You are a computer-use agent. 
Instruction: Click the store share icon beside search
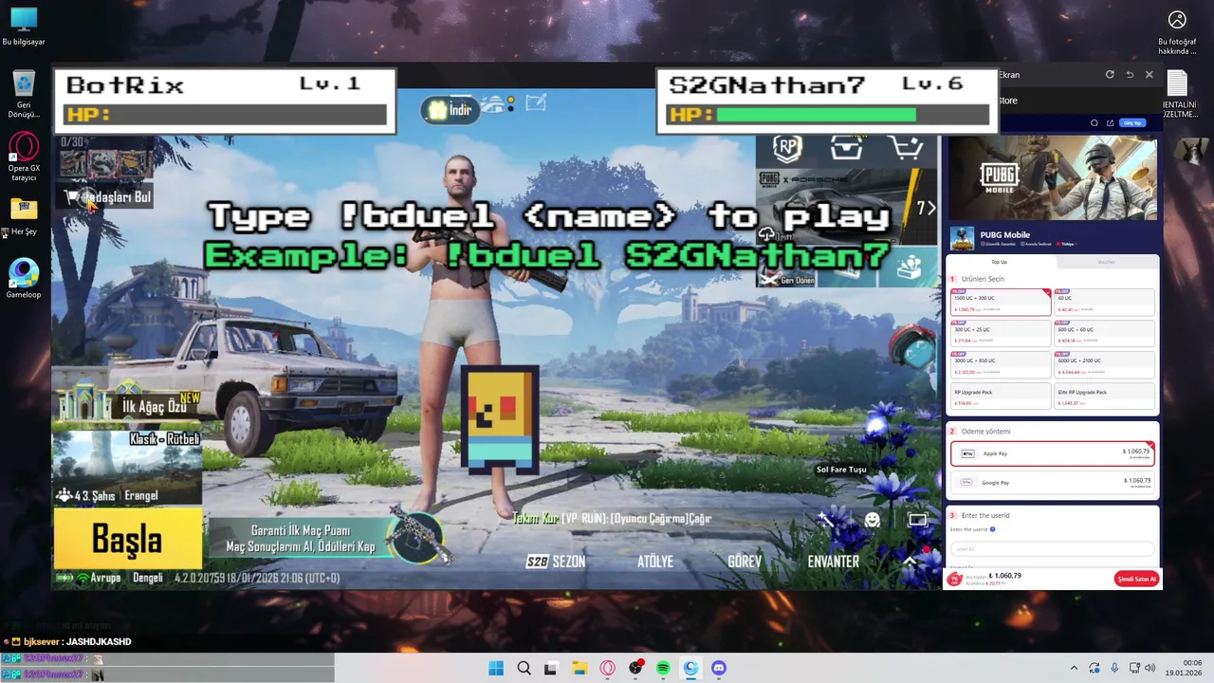point(1108,122)
